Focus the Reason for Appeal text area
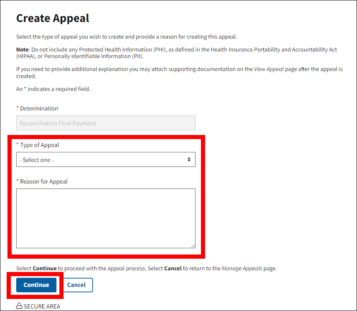357x311 pixels. 105,218
